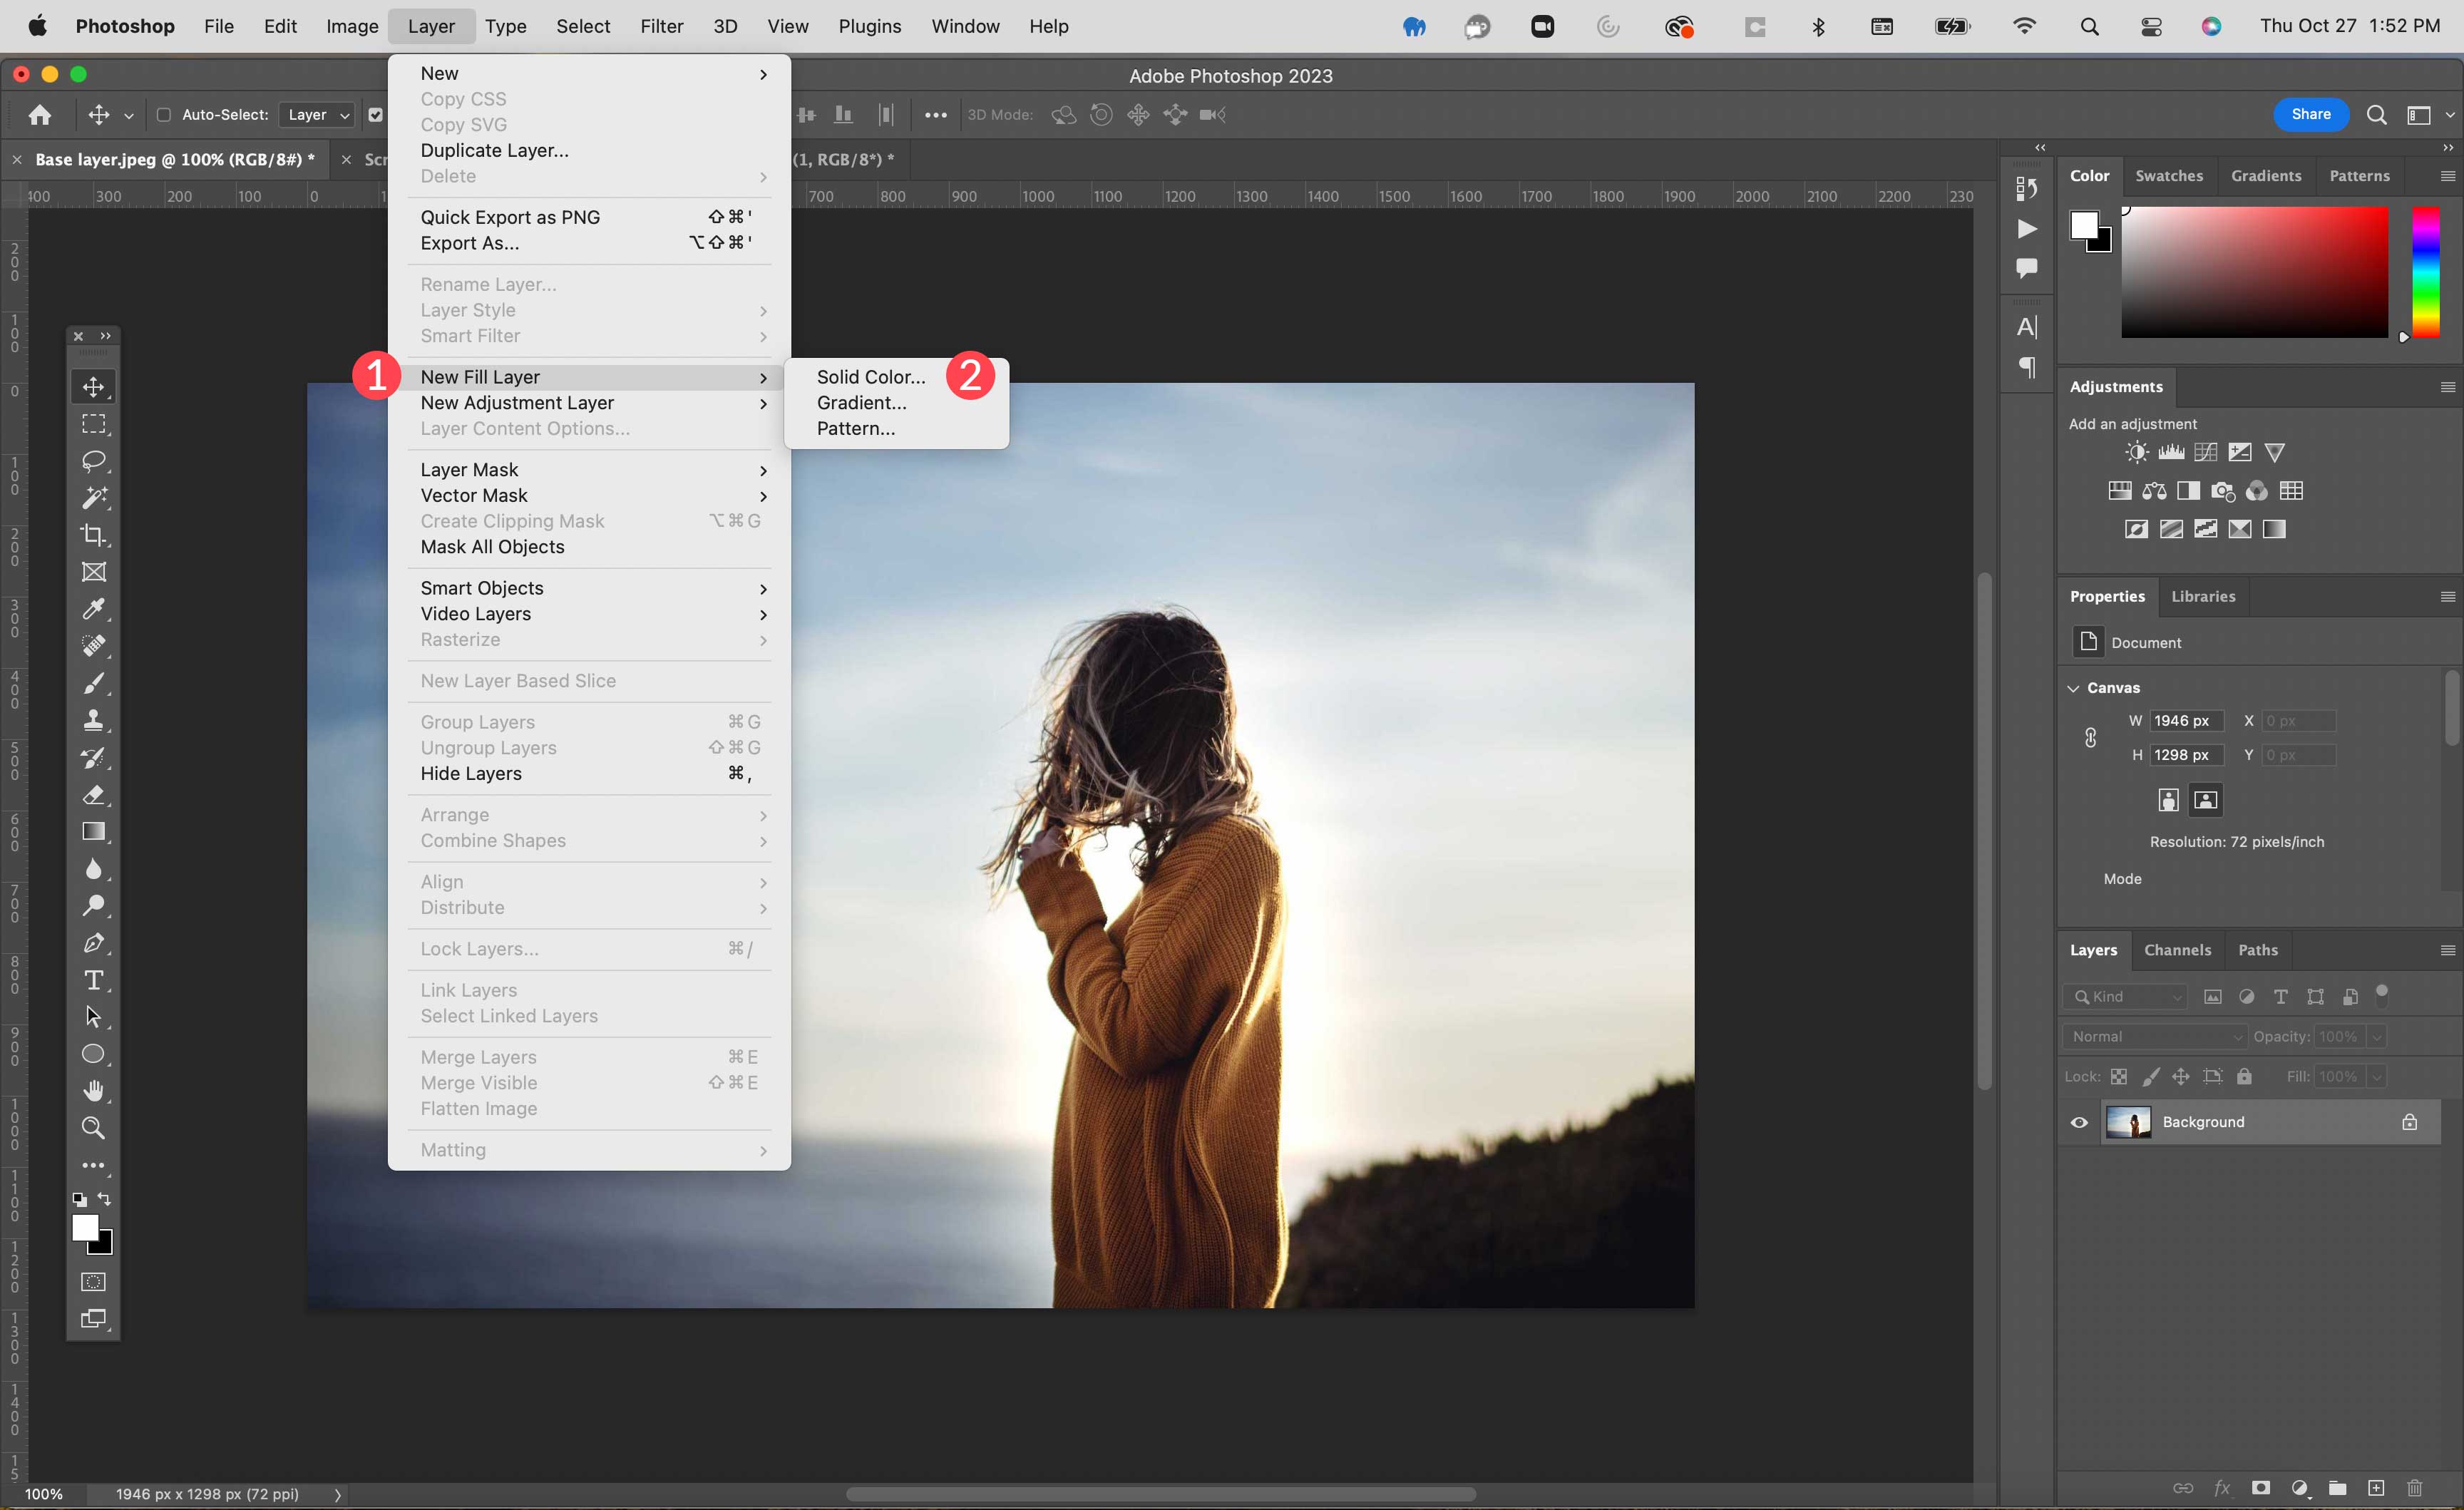Click the Brightness/Contrast adjustment icon

pos(2135,451)
